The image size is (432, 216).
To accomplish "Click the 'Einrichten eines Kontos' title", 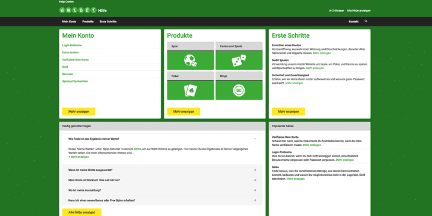I will coord(286,45).
